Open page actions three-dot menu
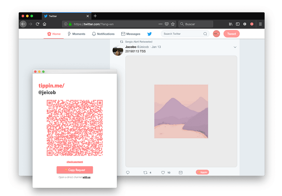 160,24
